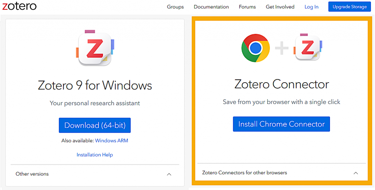This screenshot has height=190, width=375.
Task: Open the Other versions section label
Action: pyautogui.click(x=32, y=174)
